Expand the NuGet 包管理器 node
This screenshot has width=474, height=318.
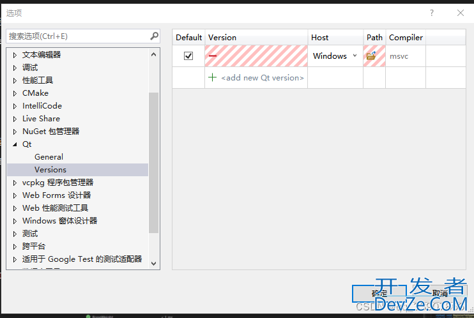tap(15, 132)
